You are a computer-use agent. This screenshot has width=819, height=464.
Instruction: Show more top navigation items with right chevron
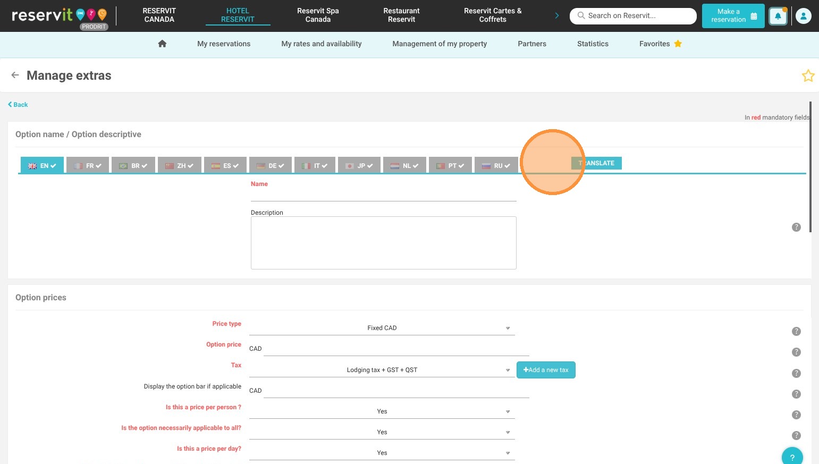[x=556, y=15]
